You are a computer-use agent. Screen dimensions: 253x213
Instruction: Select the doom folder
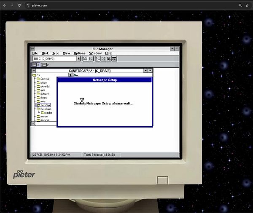click(42, 83)
